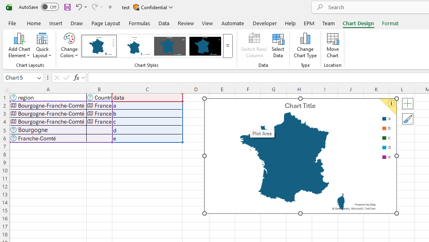Select row 7 header
This screenshot has height=242, width=429.
pyautogui.click(x=5, y=147)
